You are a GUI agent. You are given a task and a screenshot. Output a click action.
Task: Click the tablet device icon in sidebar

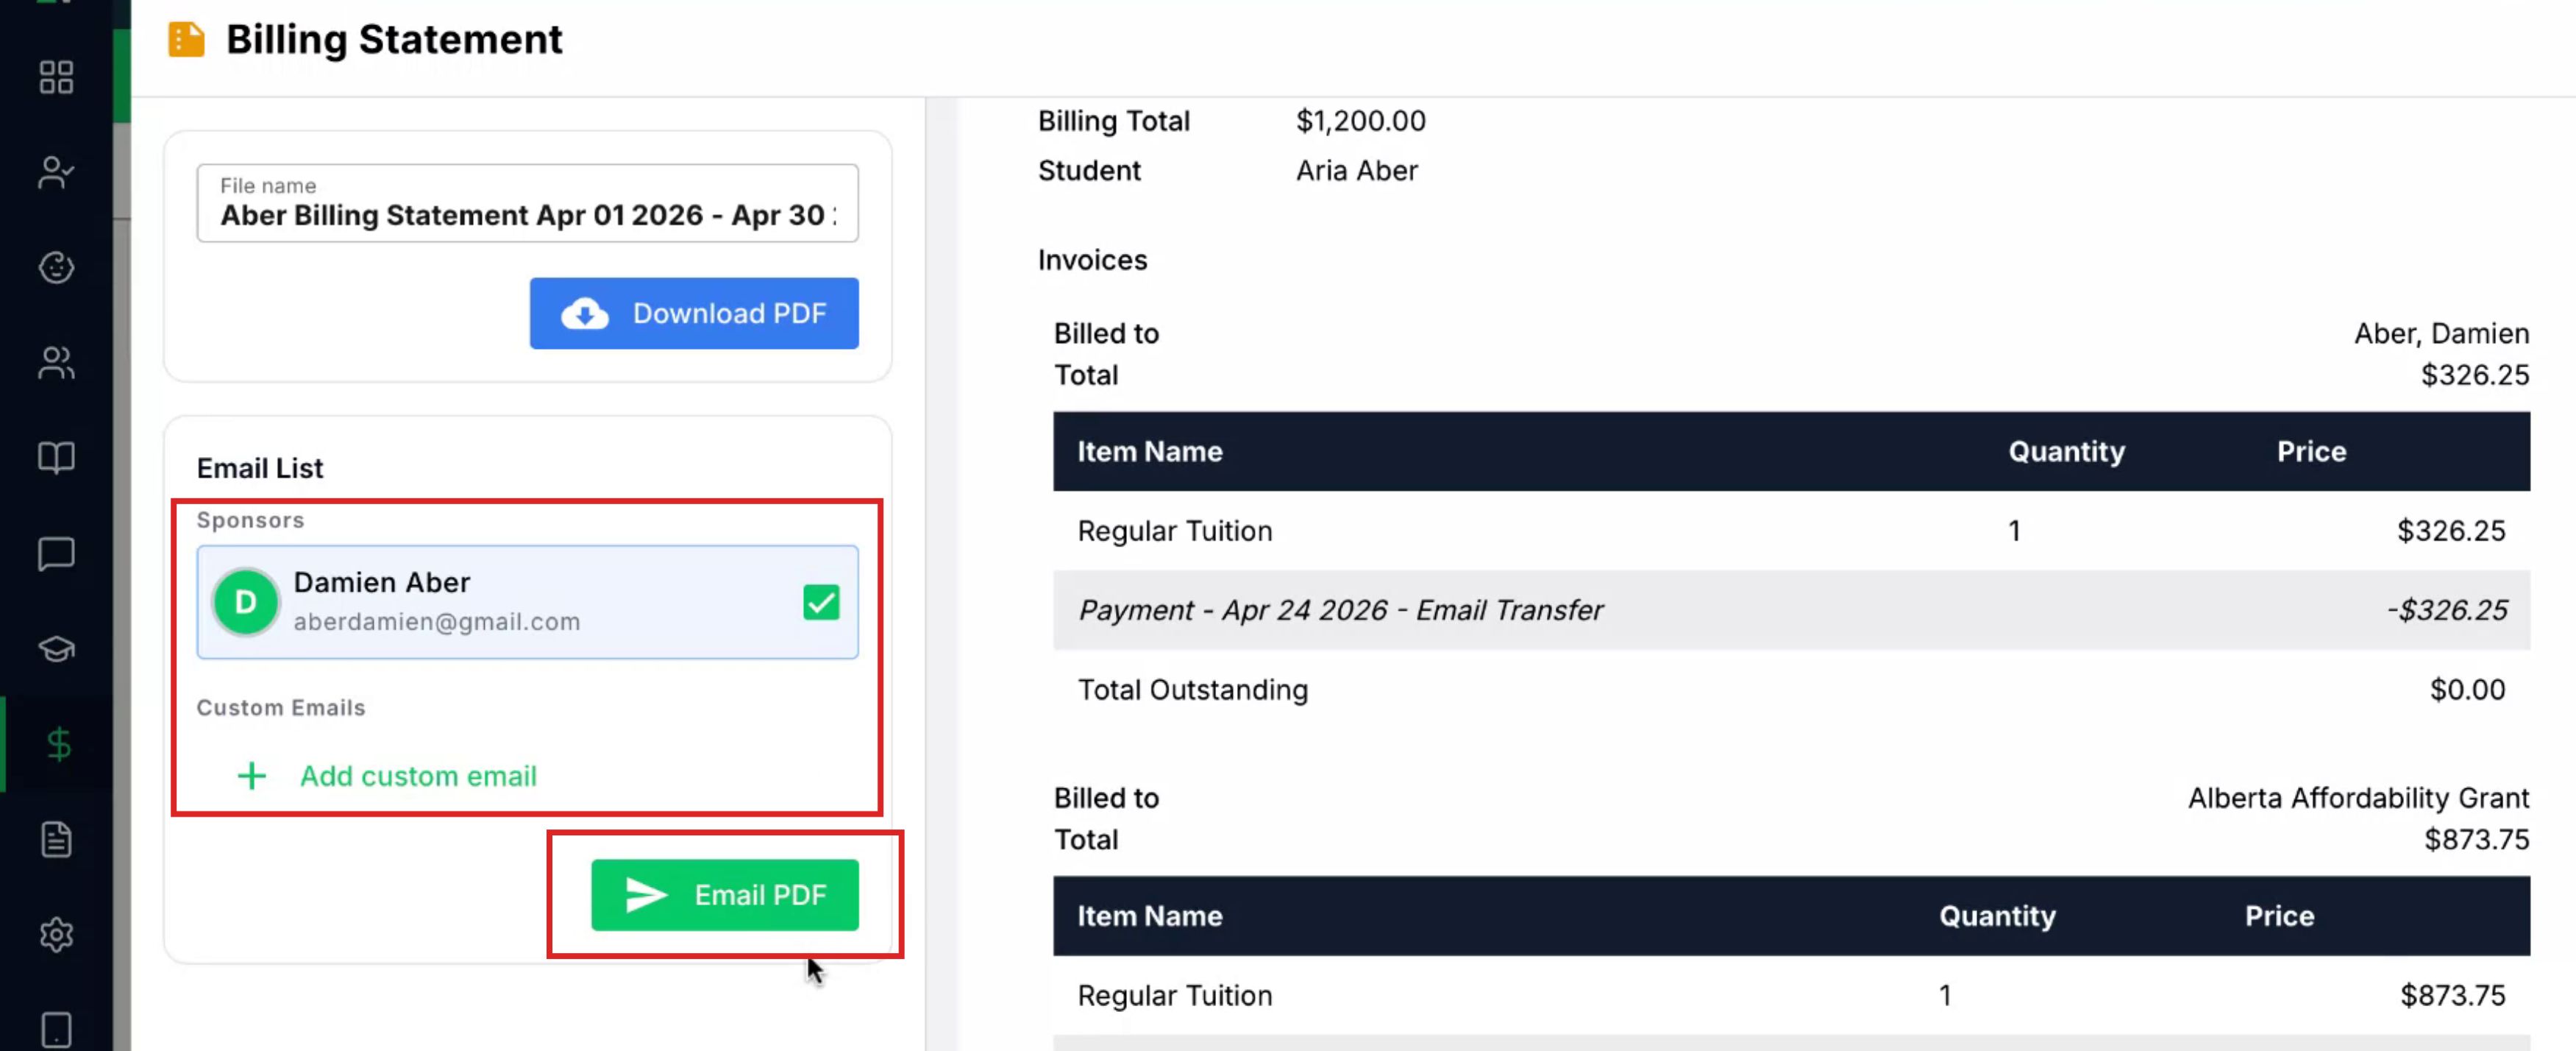56,1029
